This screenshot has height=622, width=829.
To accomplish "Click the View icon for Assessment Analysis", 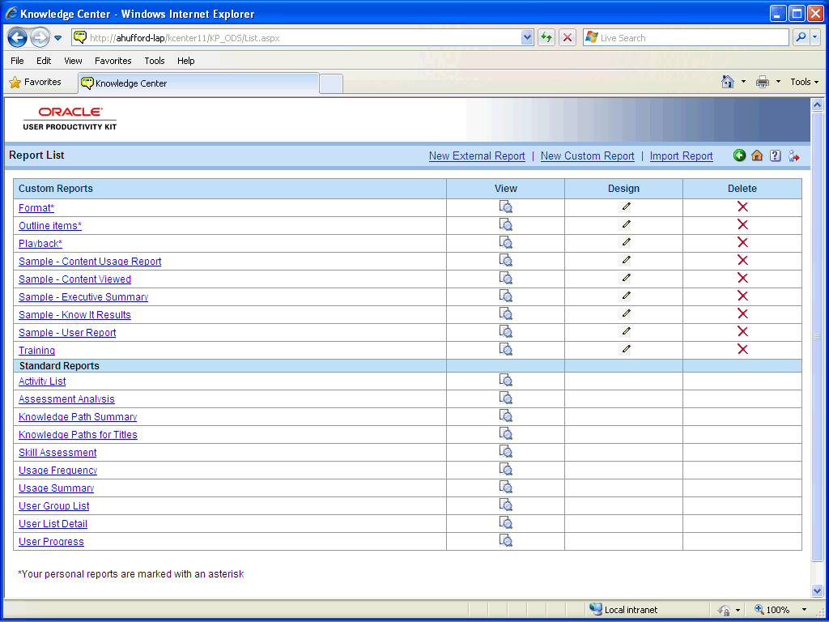I will (505, 398).
